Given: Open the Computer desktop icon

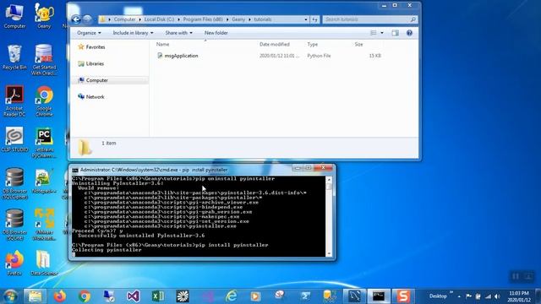Looking at the screenshot, I should pos(14,16).
